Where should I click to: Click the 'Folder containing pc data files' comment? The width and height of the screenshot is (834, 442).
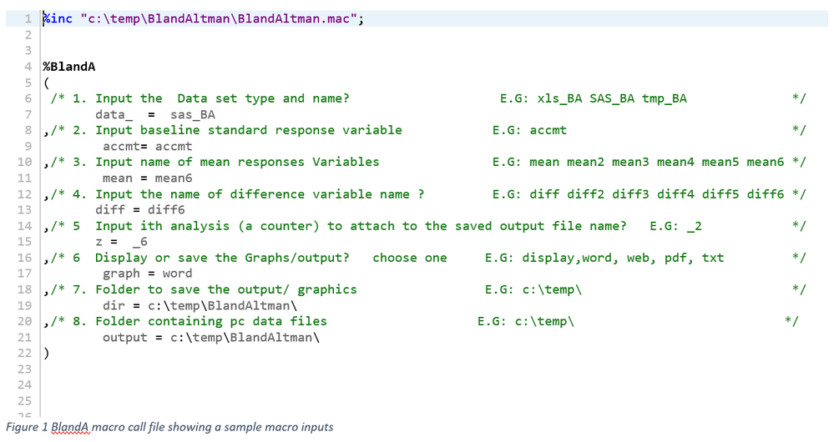(210, 321)
